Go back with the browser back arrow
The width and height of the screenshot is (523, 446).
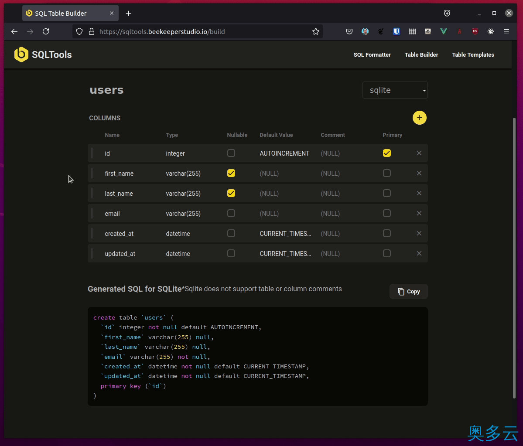tap(14, 32)
